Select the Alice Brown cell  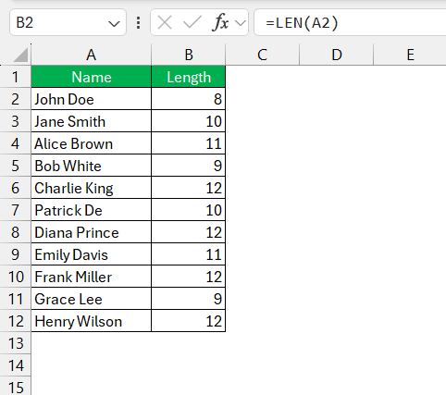(92, 143)
